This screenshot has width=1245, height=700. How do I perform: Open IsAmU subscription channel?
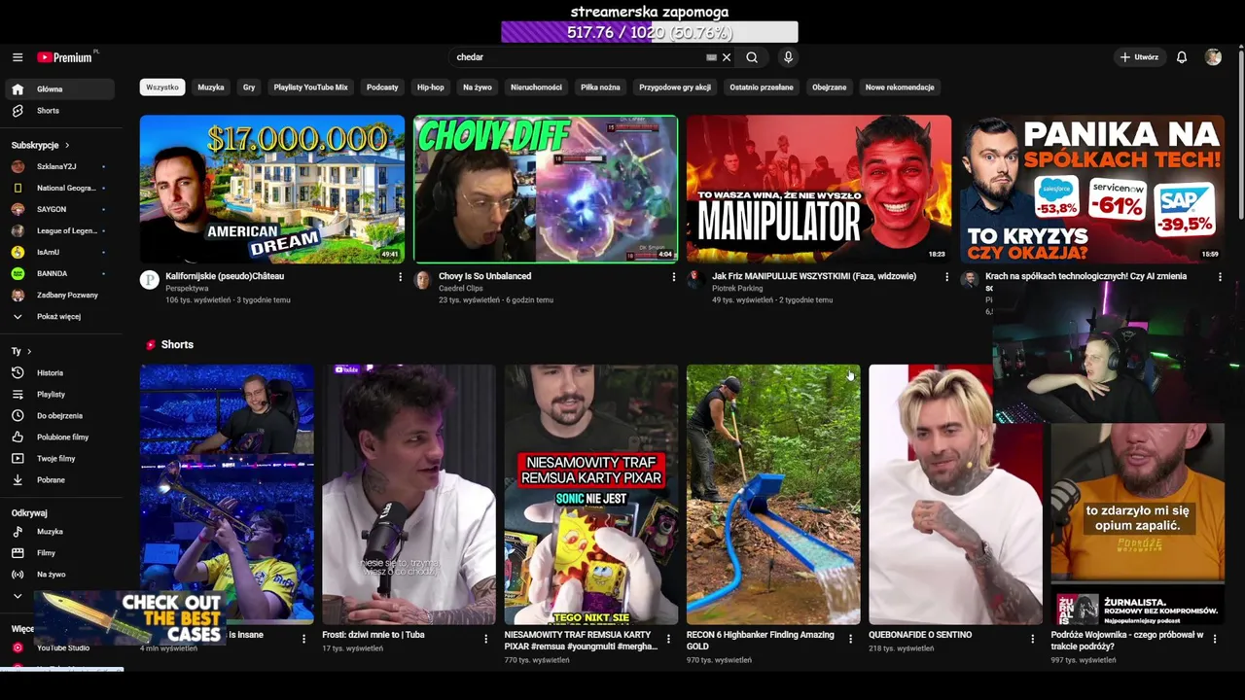tap(58, 252)
